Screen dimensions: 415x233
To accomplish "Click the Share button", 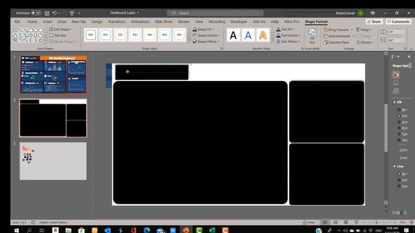I will click(x=374, y=21).
